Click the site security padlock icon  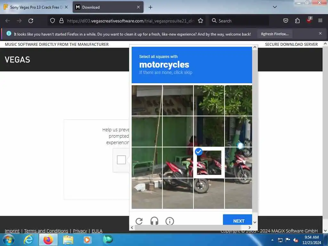61,20
